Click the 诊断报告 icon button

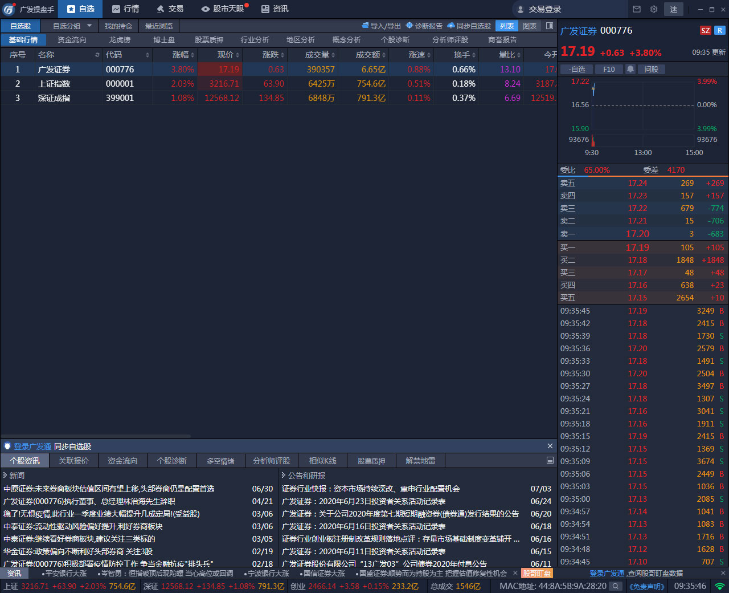pyautogui.click(x=424, y=26)
